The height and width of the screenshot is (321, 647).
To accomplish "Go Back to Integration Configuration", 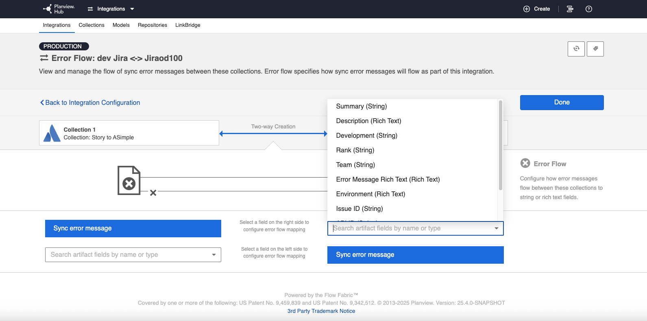I will point(90,103).
